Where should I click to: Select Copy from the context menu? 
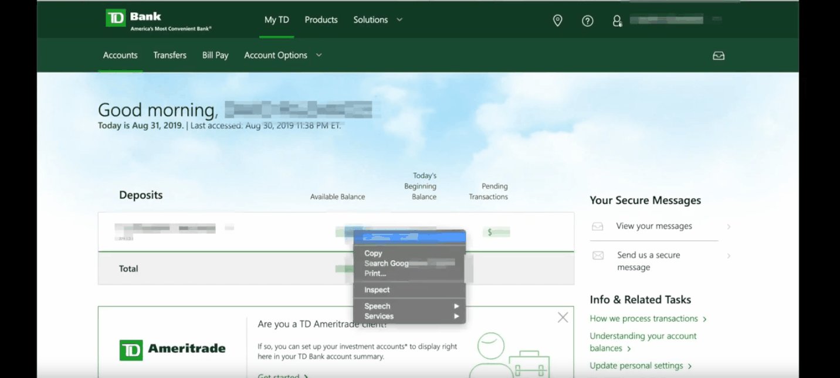click(372, 253)
